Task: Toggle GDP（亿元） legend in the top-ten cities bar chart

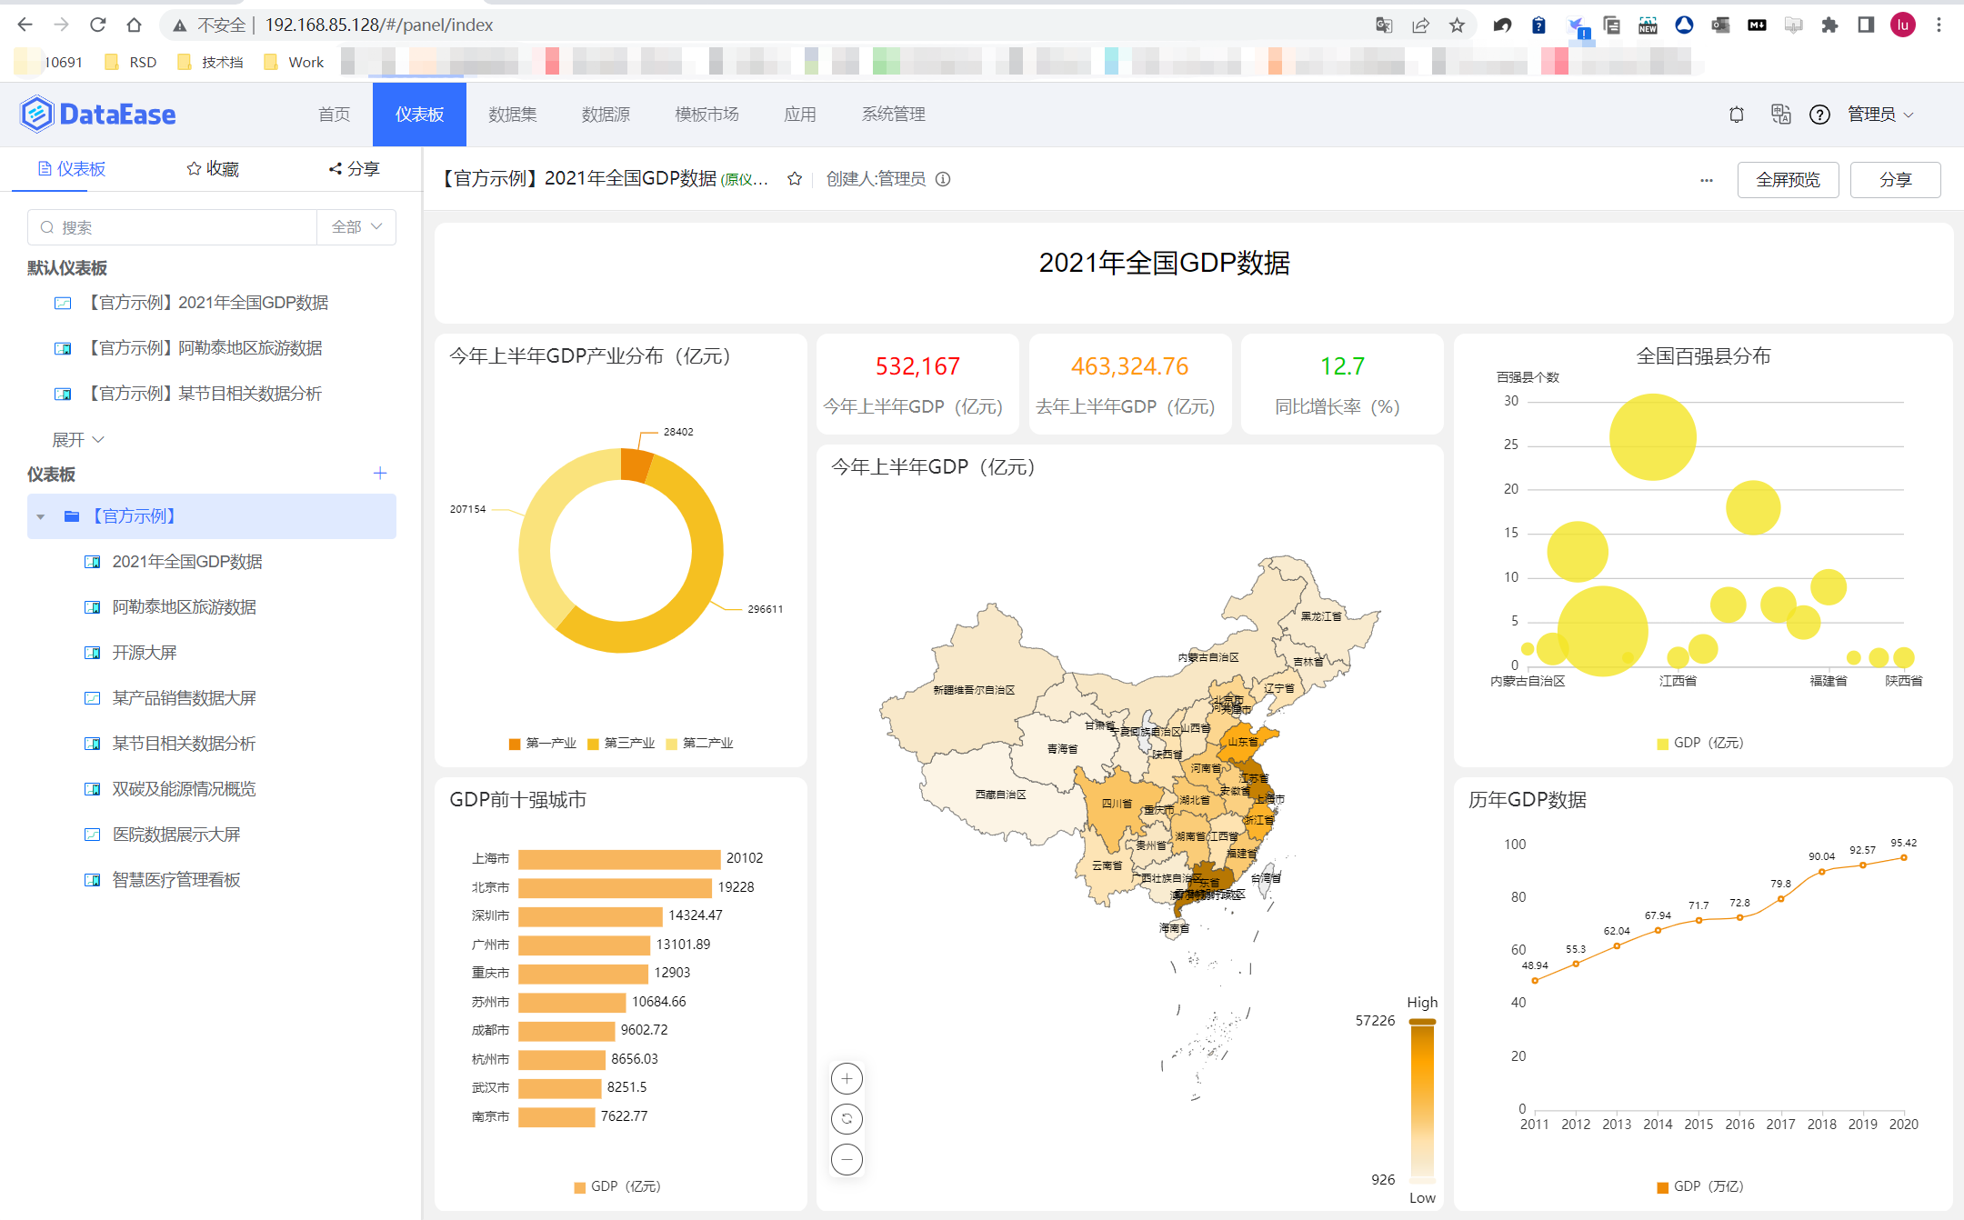Action: coord(617,1187)
